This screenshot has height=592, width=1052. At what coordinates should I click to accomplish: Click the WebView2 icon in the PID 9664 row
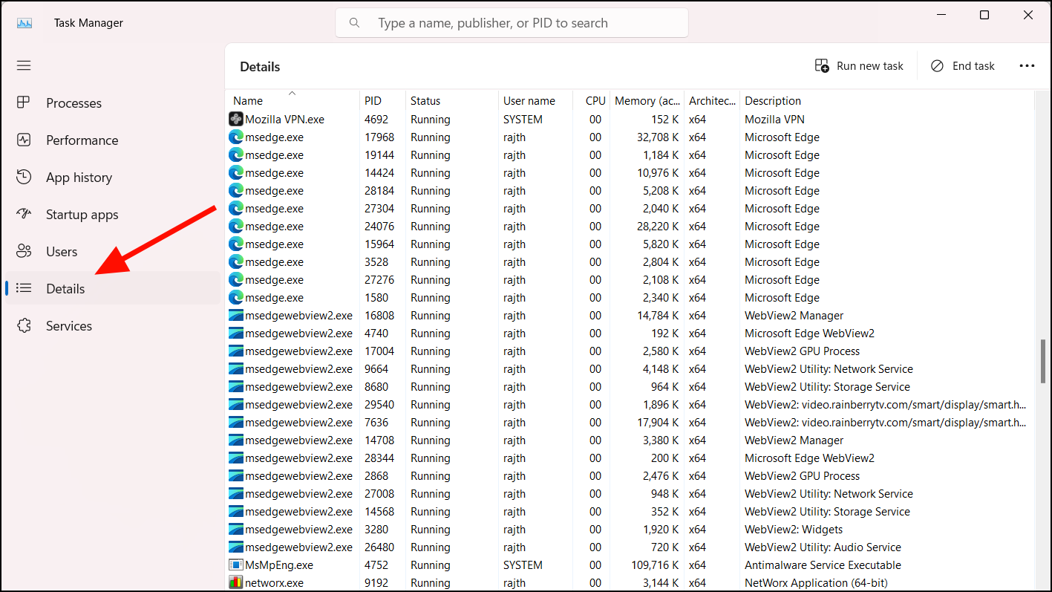point(236,368)
